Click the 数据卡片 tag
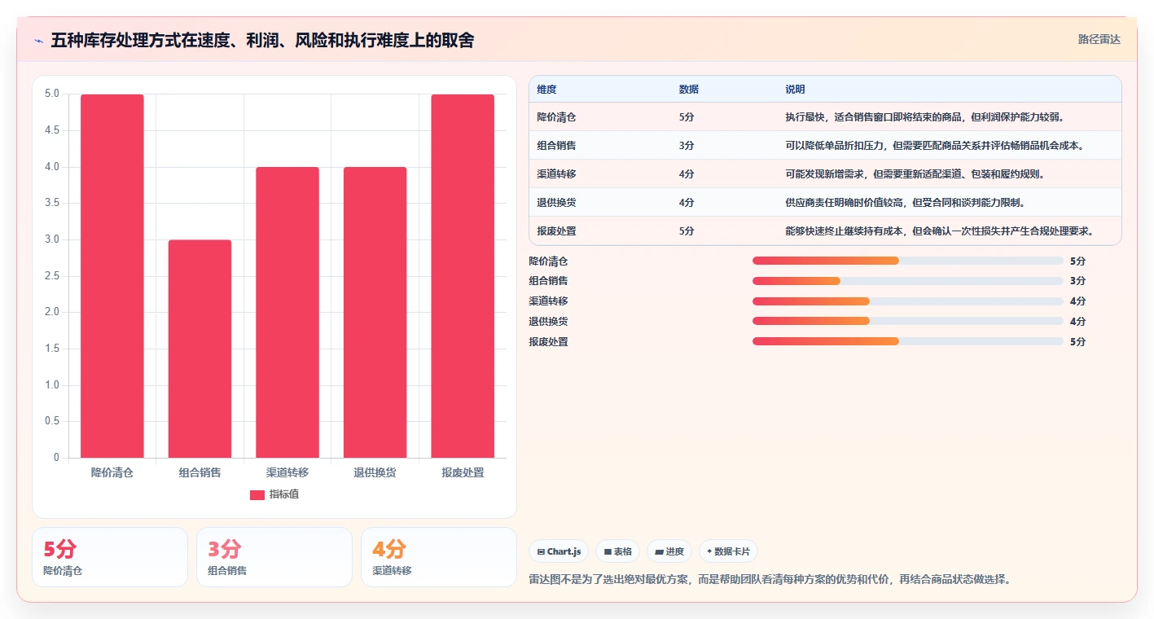 (x=728, y=551)
